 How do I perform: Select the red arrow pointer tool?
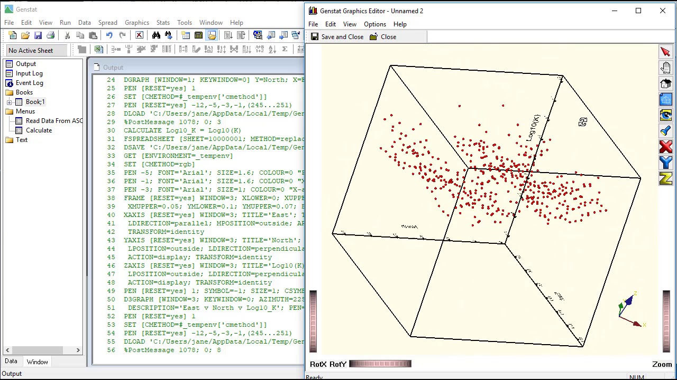(665, 52)
